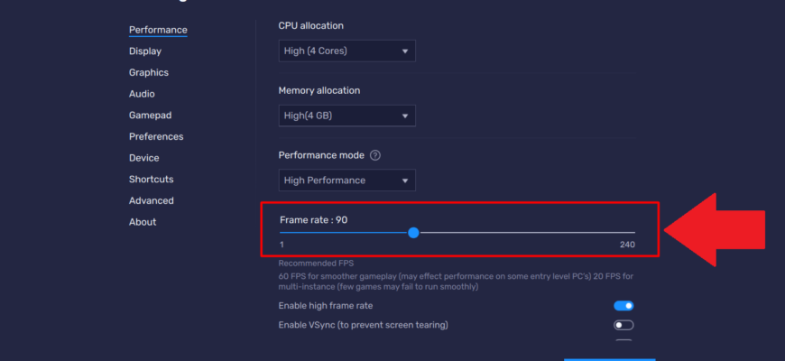Click the Performance mode help icon
Viewport: 785px width, 361px height.
[375, 155]
